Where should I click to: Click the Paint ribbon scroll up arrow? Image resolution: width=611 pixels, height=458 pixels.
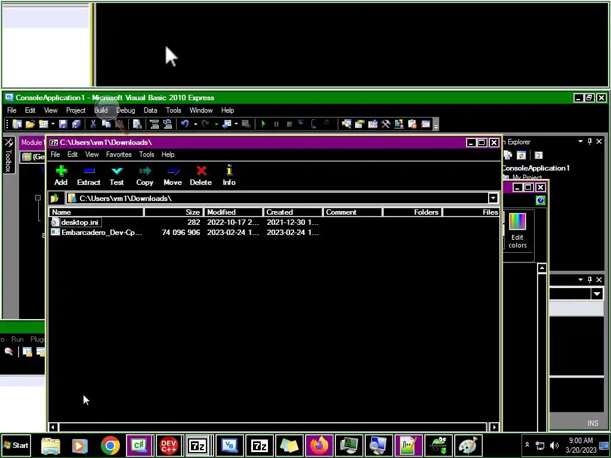point(542,268)
